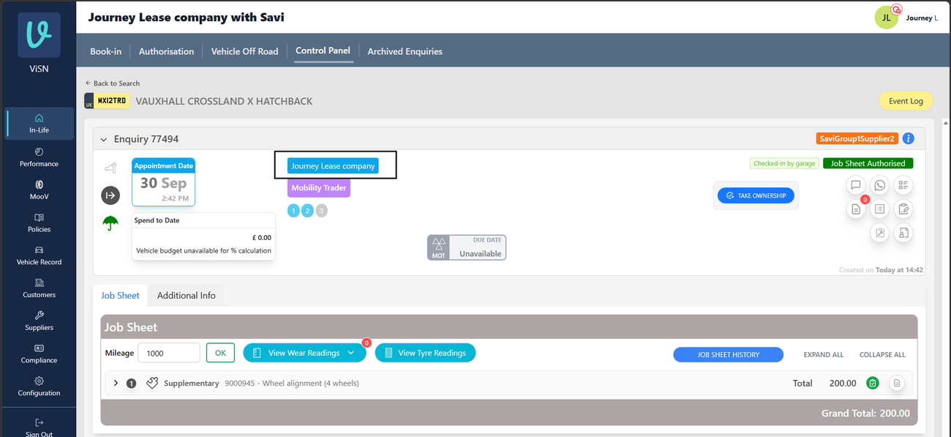The image size is (951, 437).
Task: Click Expand All
Action: point(824,354)
